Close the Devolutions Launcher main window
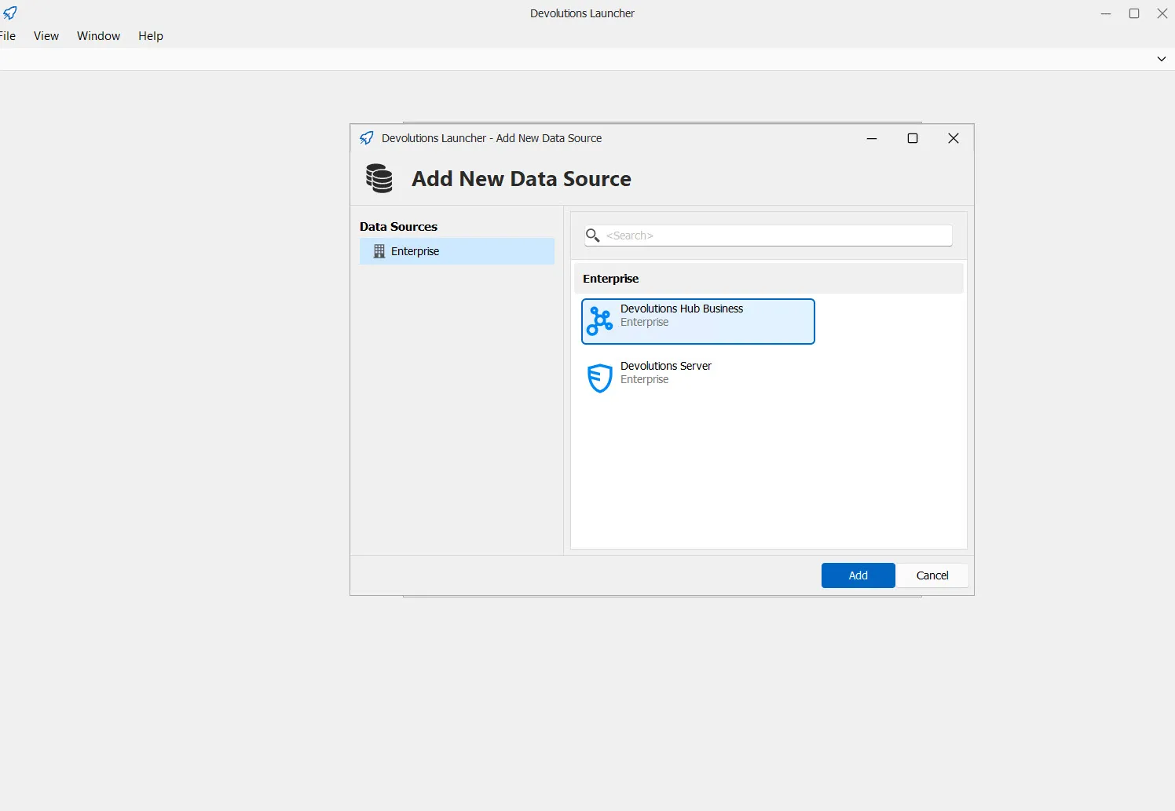Viewport: 1175px width, 811px height. [x=1162, y=13]
